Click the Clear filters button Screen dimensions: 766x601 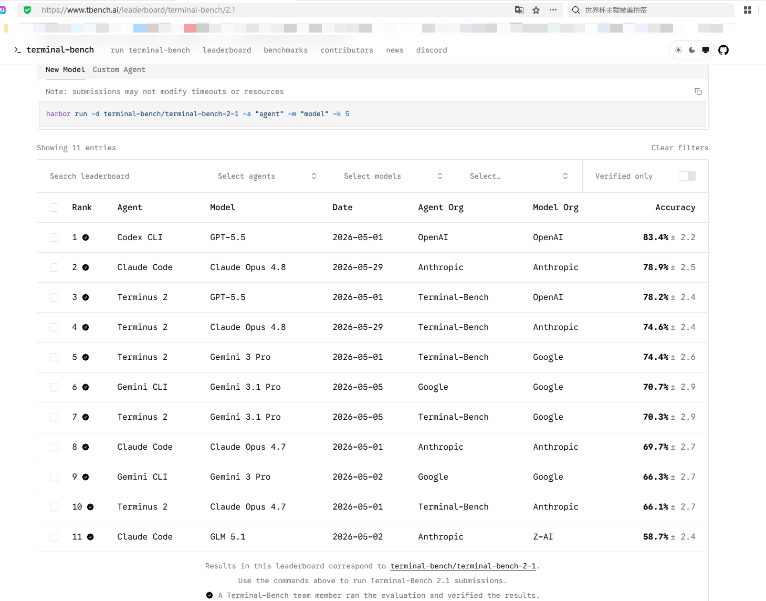coord(680,148)
